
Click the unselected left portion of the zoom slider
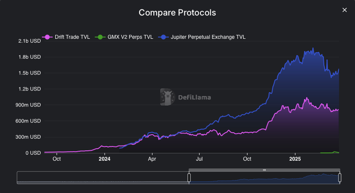103,177
